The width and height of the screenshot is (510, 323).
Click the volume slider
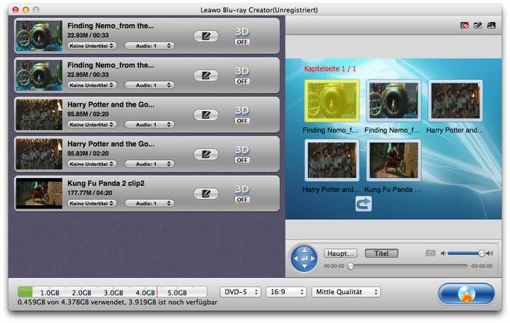pyautogui.click(x=465, y=253)
